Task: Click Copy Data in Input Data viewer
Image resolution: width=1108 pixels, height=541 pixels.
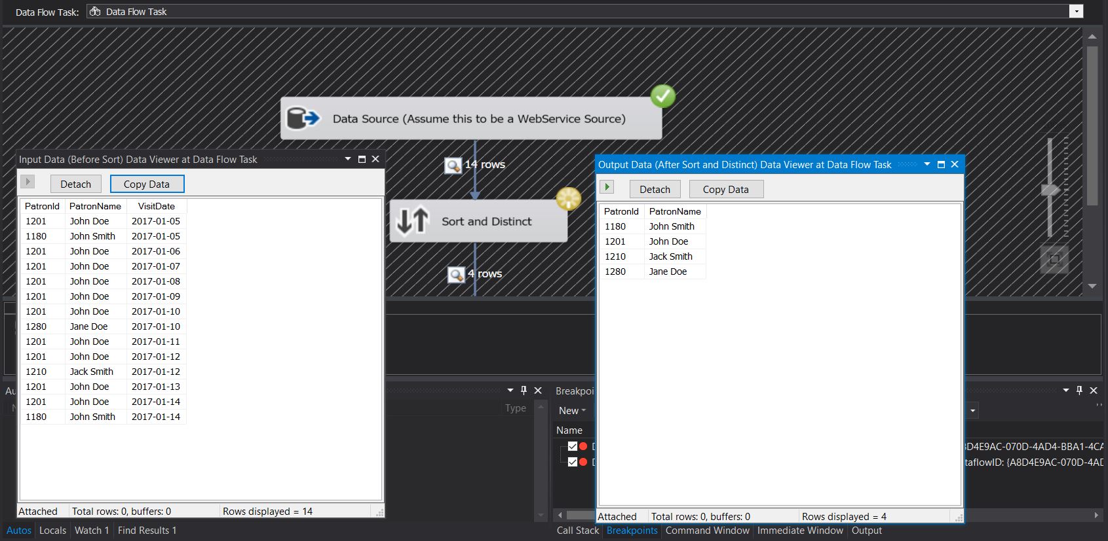Action: [147, 184]
